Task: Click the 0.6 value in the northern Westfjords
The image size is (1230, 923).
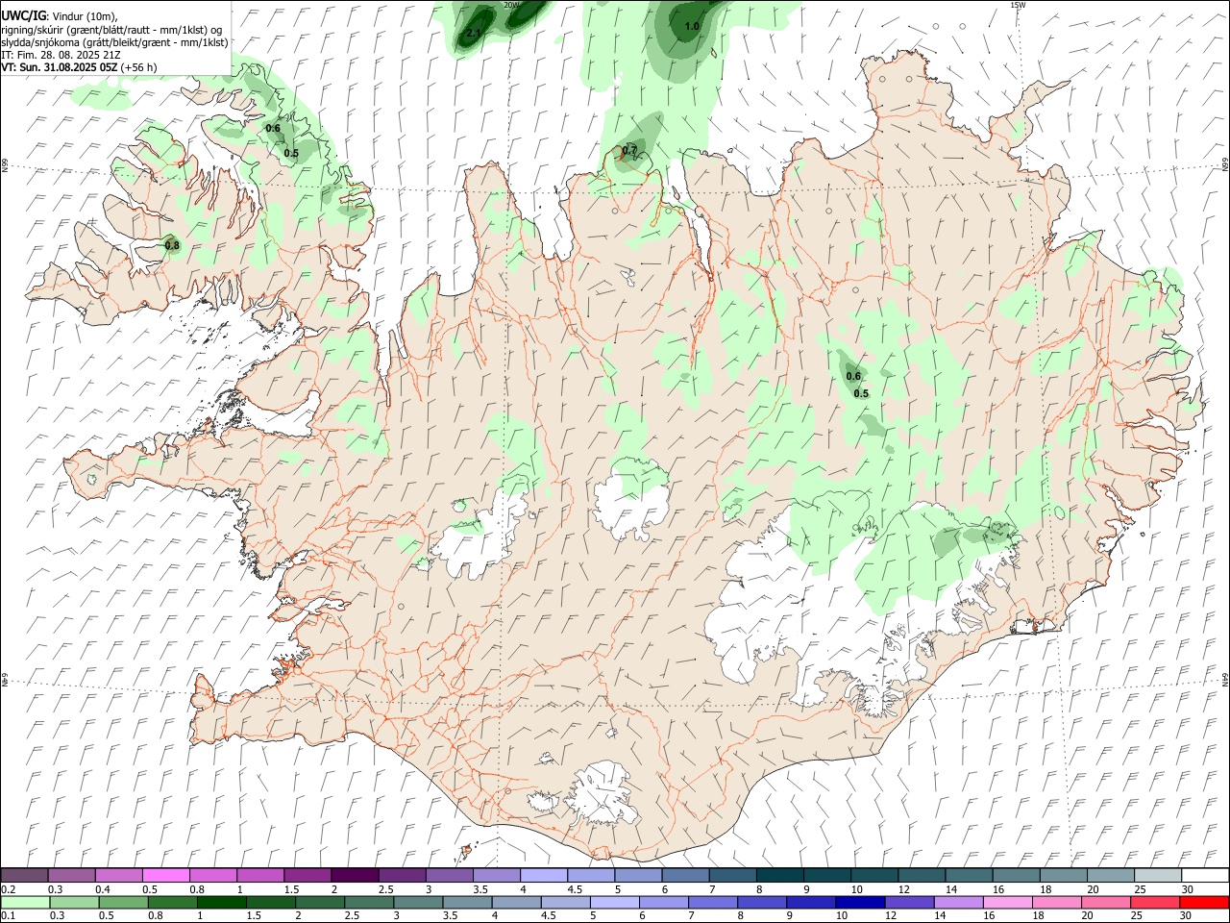Action: tap(273, 128)
